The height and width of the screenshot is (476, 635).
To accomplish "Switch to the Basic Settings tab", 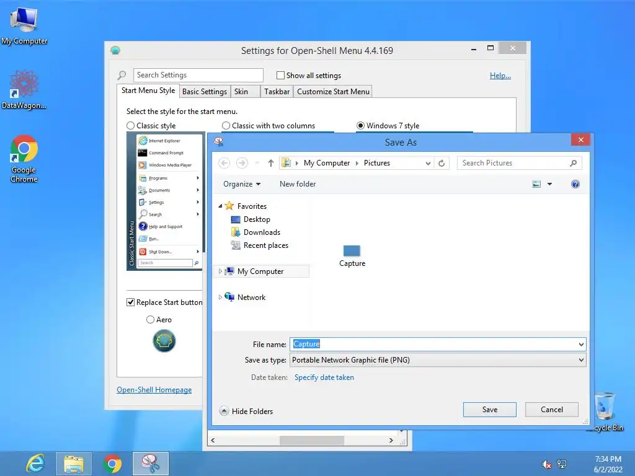I will click(205, 92).
